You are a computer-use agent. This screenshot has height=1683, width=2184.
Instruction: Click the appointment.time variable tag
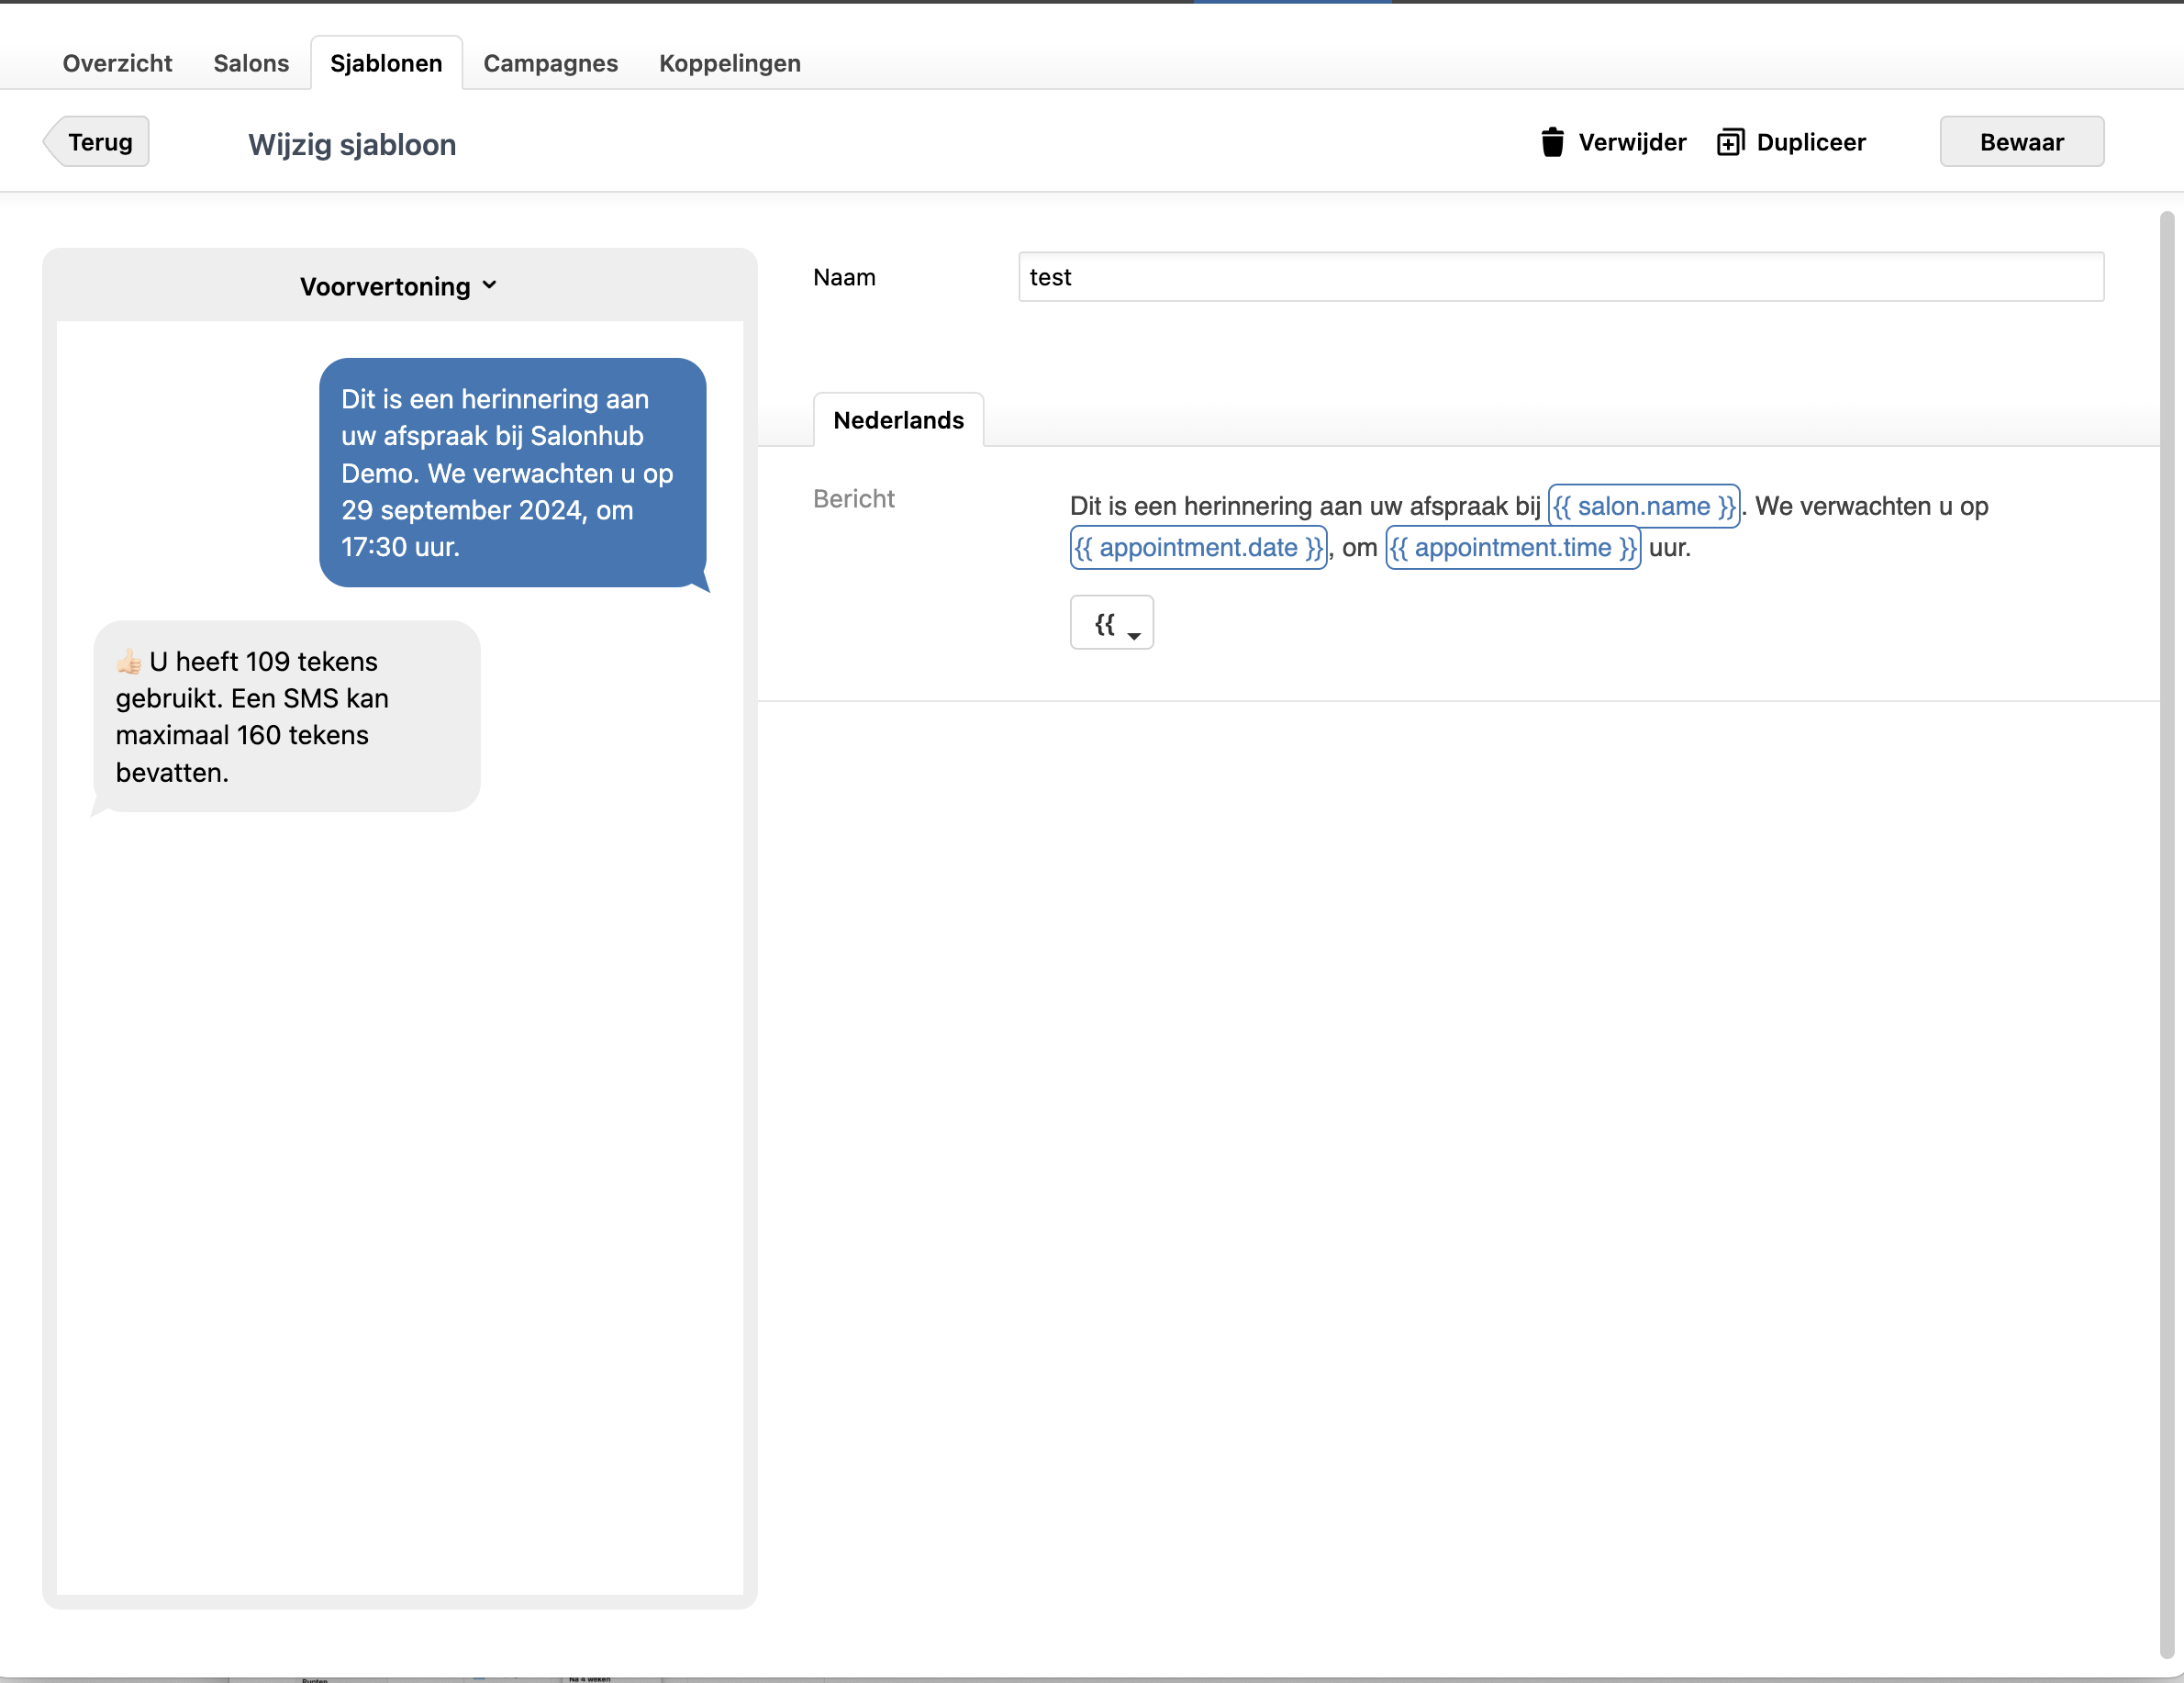tap(1512, 548)
